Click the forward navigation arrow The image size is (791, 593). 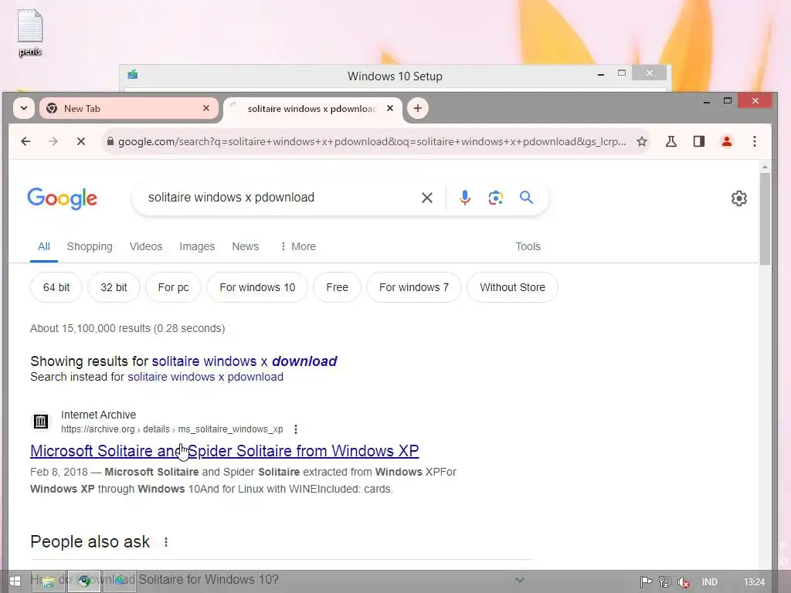pos(53,142)
